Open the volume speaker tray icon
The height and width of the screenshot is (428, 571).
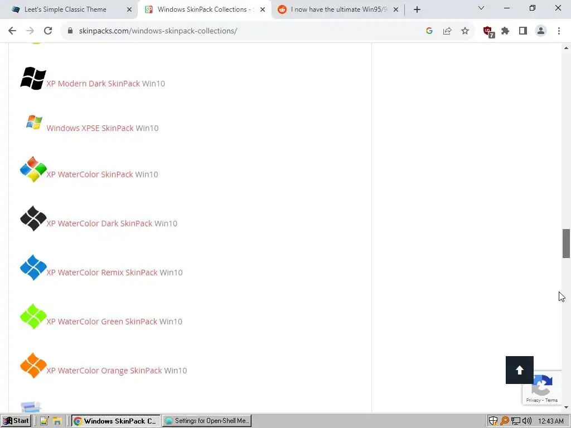coord(526,421)
